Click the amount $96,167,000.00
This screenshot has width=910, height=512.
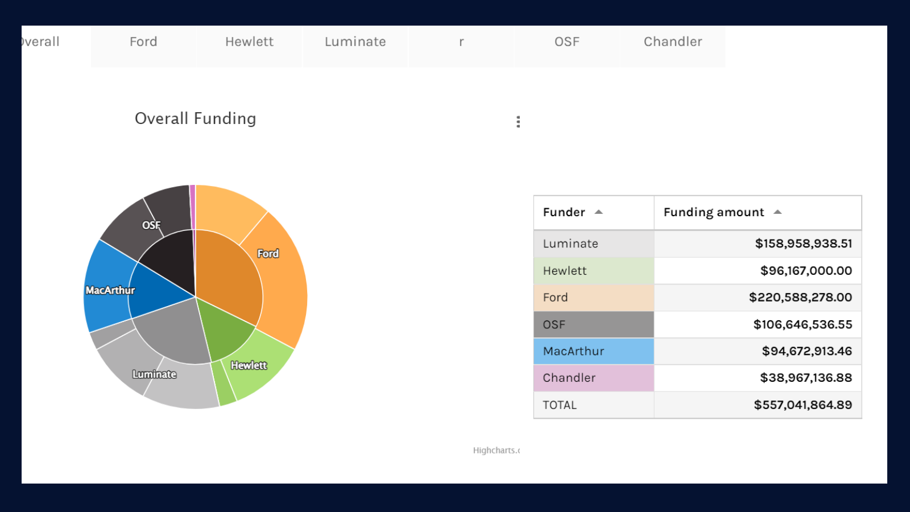[x=806, y=271]
